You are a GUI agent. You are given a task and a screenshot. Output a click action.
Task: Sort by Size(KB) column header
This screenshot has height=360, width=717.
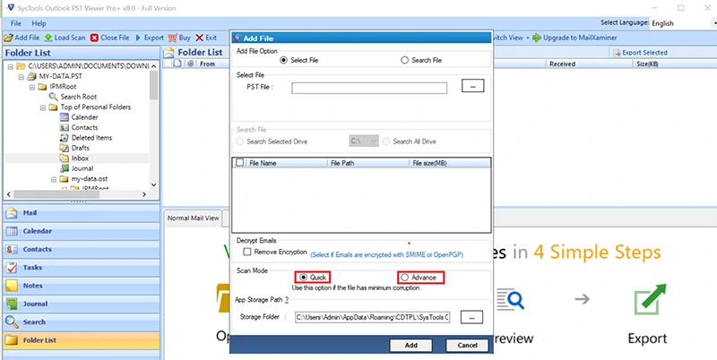point(647,64)
